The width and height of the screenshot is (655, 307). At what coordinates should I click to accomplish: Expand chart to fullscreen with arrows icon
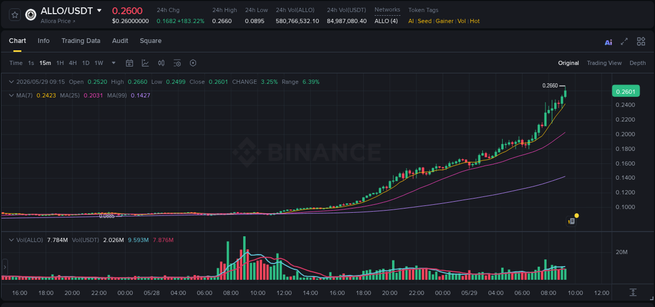coord(624,41)
